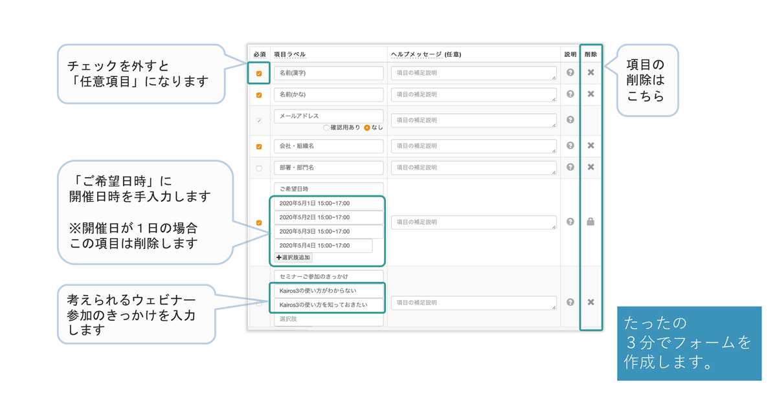Edit the 2020年5月3日 15:00~17:00 option

328,232
